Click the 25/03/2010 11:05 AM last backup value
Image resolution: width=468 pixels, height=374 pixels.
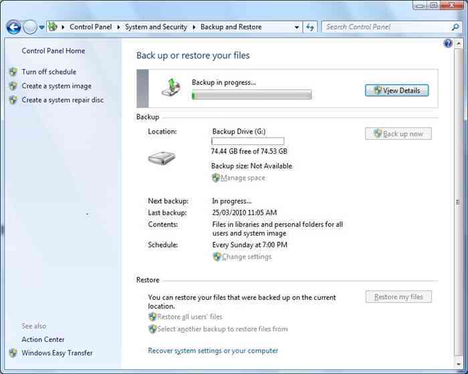click(244, 212)
